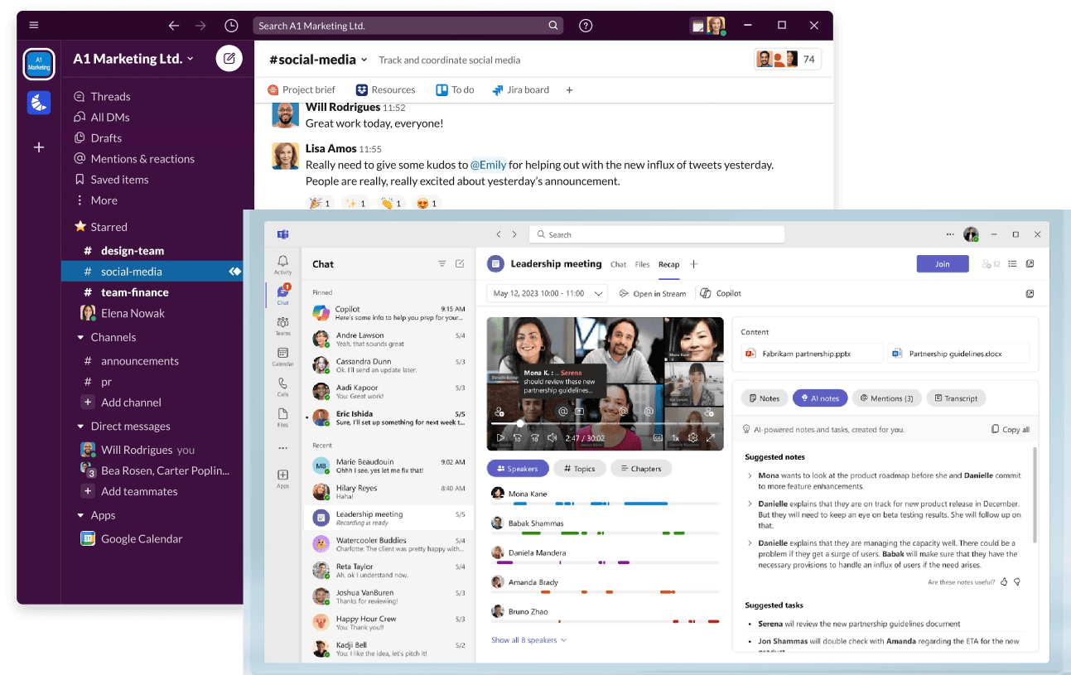Open Calls in the Teams rail
Viewport: 1071px width, 675px height.
coord(283,387)
